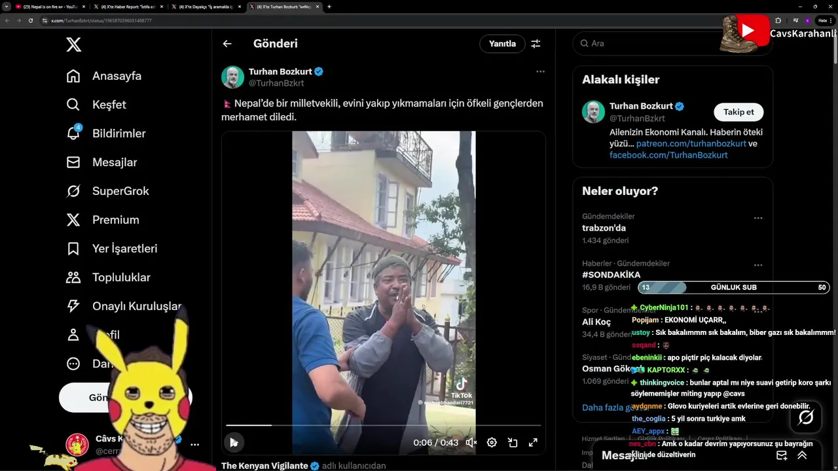Click browser back arrow
The width and height of the screenshot is (838, 471).
[x=7, y=20]
